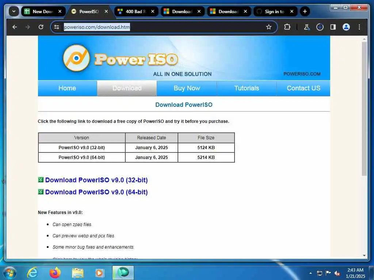
Task: Open the Buy Now page
Action: pos(187,88)
